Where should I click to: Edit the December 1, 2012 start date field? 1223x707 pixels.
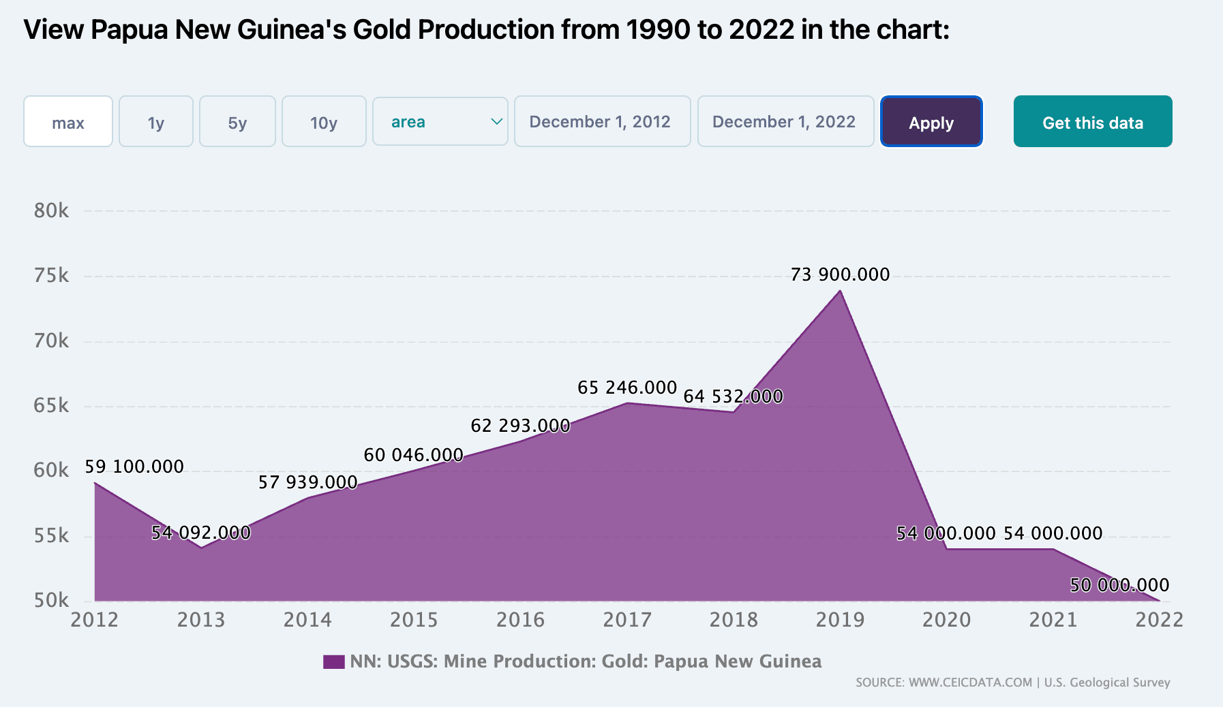coord(603,121)
